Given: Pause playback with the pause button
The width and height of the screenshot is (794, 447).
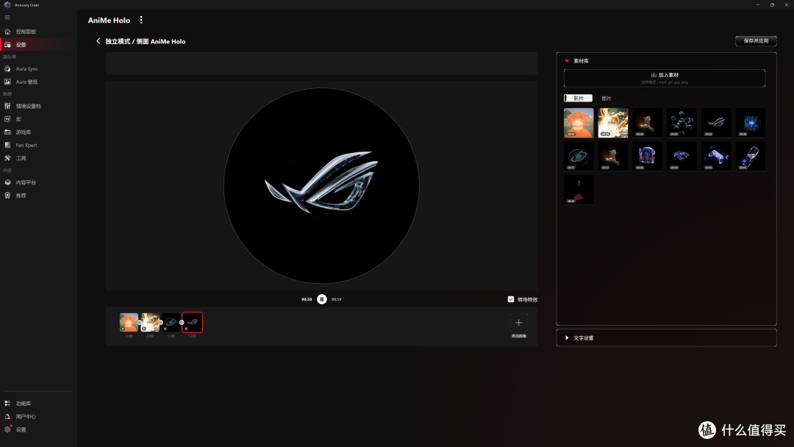Looking at the screenshot, I should coord(321,299).
